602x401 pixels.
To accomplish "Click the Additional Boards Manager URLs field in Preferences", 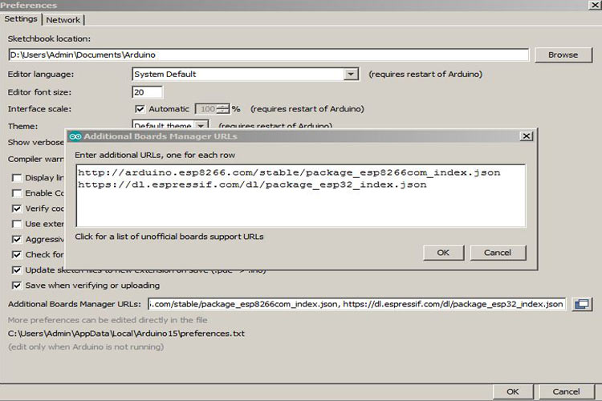I will (356, 304).
